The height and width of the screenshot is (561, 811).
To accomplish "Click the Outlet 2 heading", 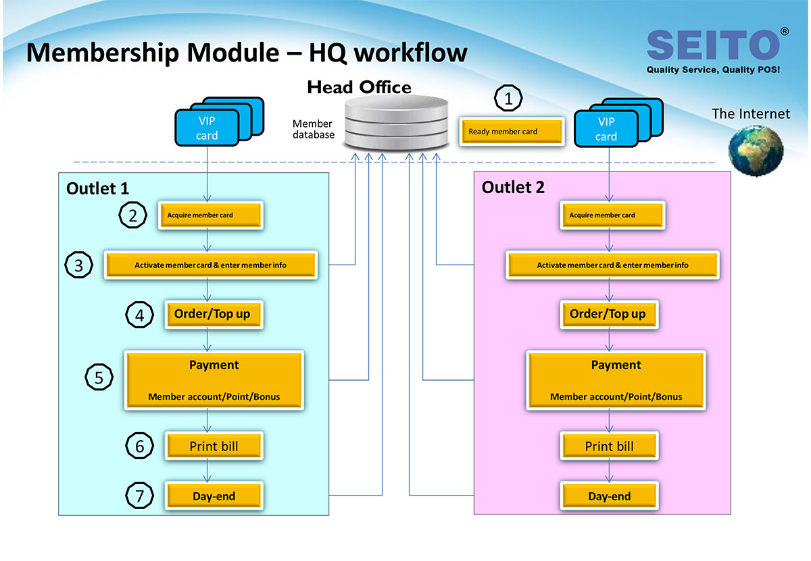I will [x=513, y=187].
